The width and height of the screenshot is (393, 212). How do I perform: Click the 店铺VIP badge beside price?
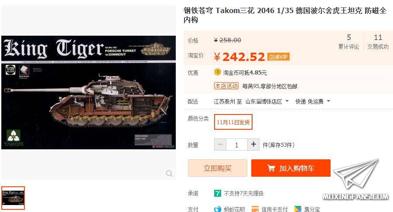[278, 57]
